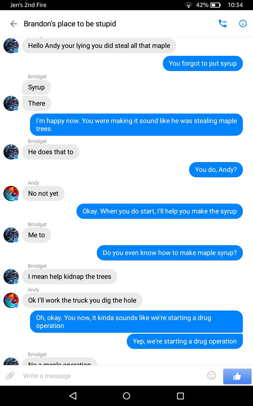The width and height of the screenshot is (253, 406).
Task: Tap Andy's avatar beside the truck message
Action: pyautogui.click(x=11, y=300)
